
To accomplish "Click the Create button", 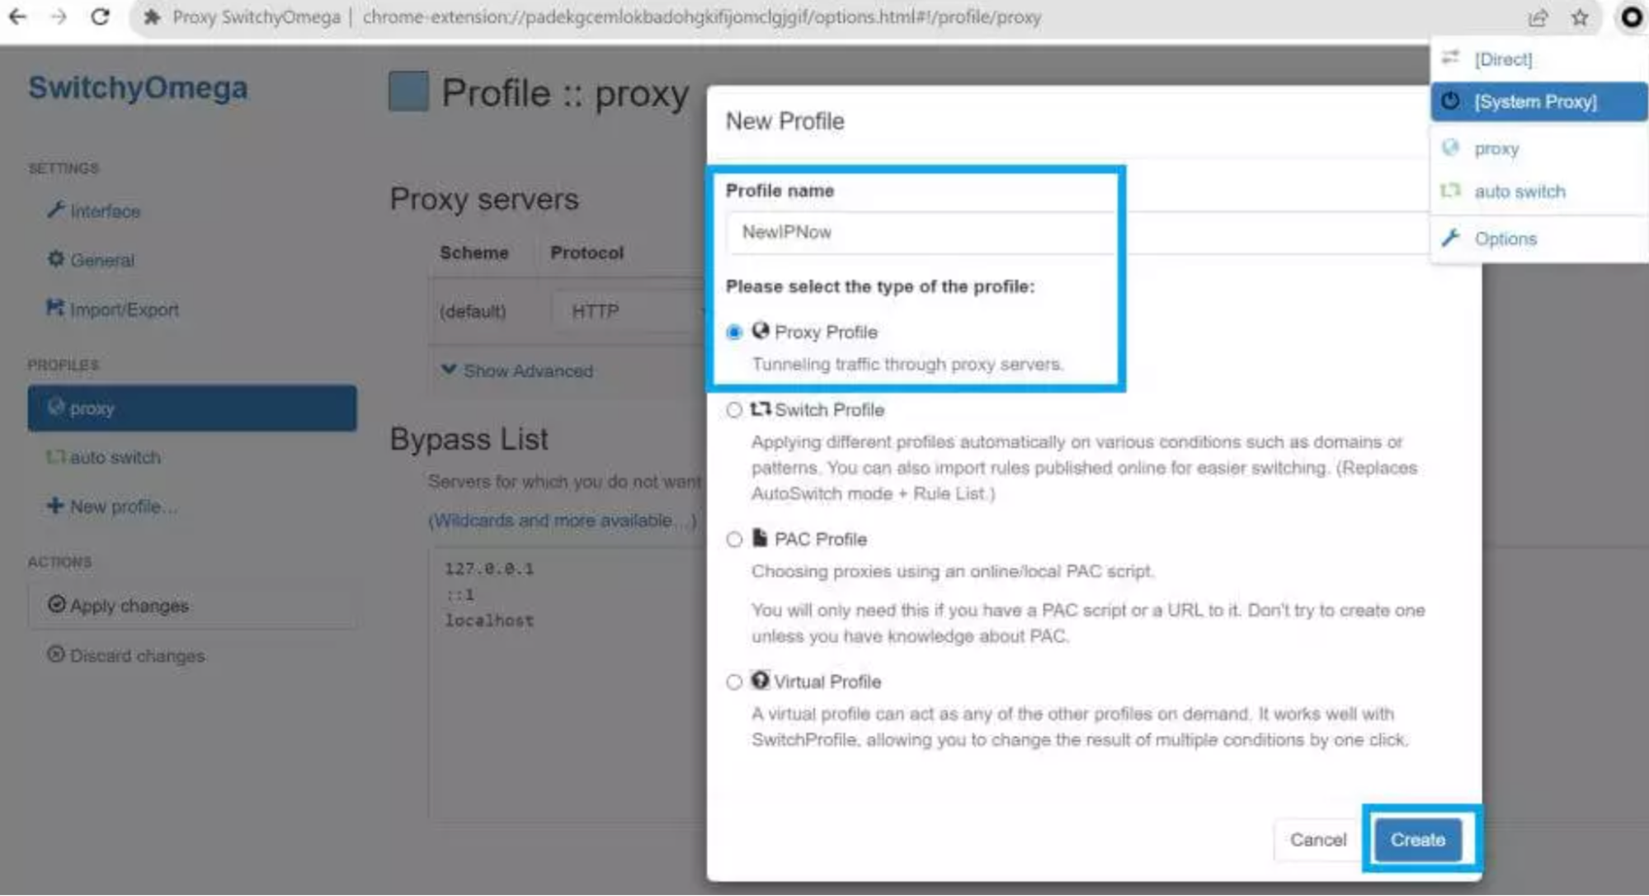I will [1418, 839].
